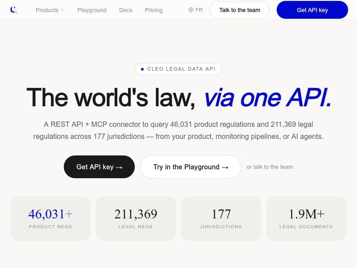Click 'The world's law, via one API.' headline

point(178,97)
